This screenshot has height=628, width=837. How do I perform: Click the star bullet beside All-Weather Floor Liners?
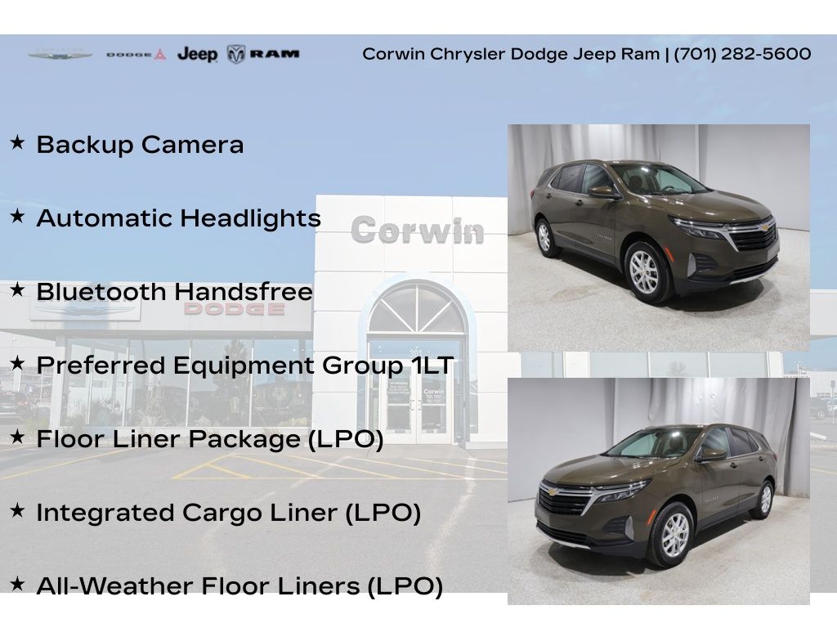pos(18,584)
